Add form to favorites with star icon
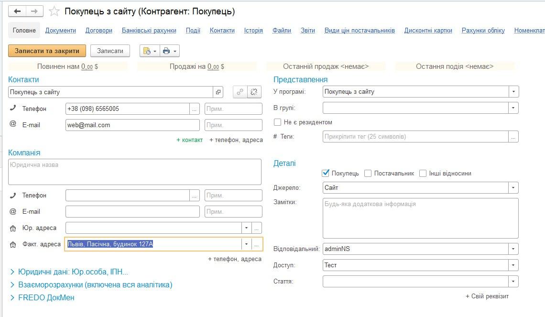 54,11
